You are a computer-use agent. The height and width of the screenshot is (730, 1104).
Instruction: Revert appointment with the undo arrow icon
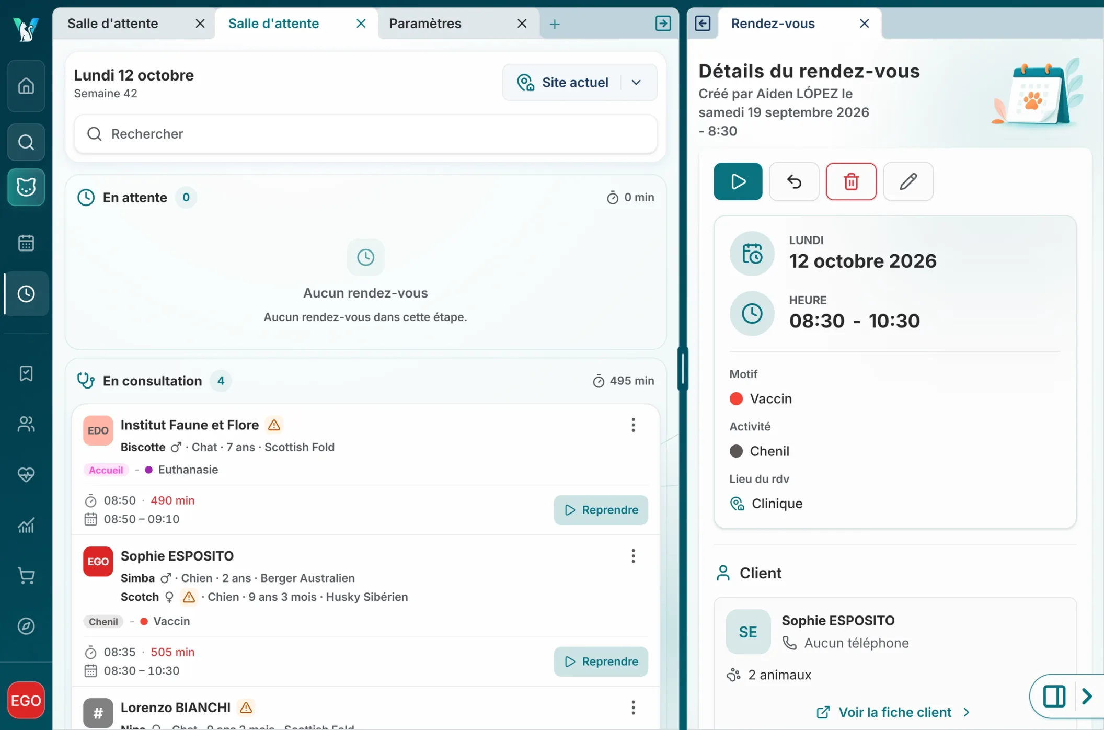click(794, 181)
